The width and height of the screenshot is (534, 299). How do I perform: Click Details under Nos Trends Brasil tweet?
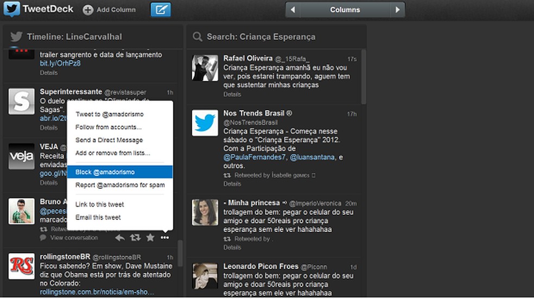(x=232, y=184)
